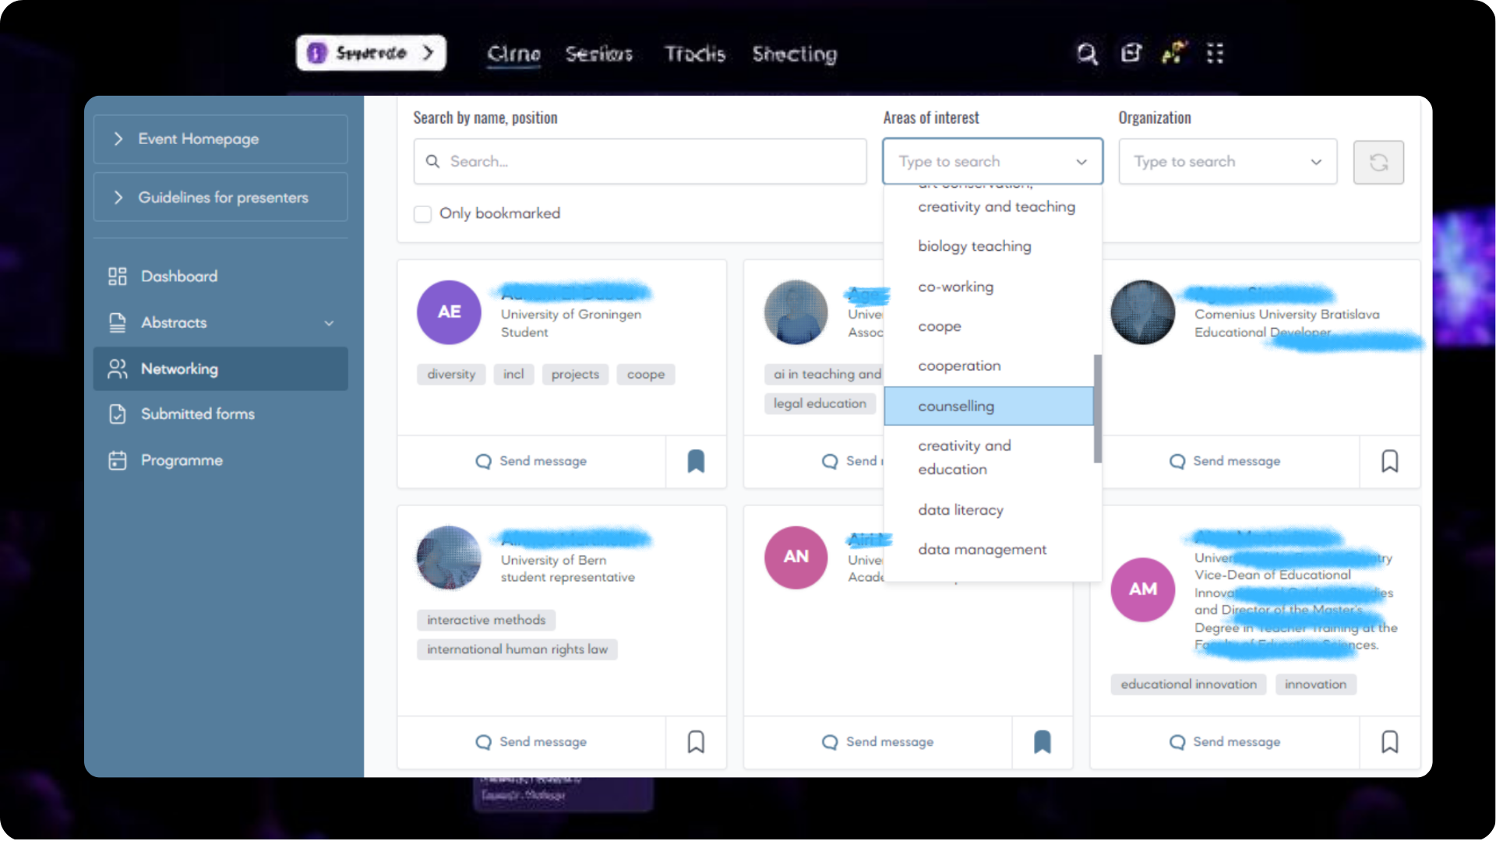The height and width of the screenshot is (841, 1496).
Task: Click the name/position search field
Action: (639, 162)
